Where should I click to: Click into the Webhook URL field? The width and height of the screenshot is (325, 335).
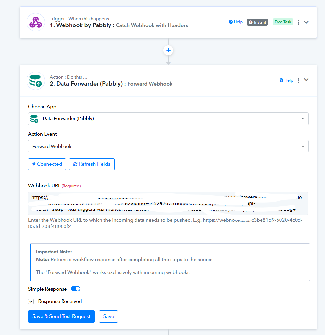[168, 203]
